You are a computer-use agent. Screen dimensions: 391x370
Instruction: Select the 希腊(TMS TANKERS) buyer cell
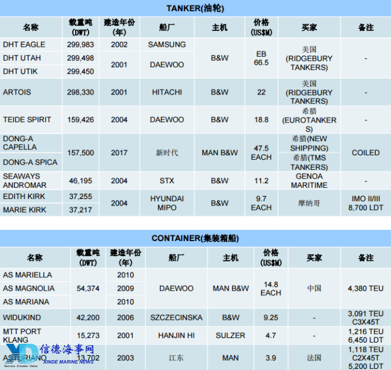click(x=309, y=162)
